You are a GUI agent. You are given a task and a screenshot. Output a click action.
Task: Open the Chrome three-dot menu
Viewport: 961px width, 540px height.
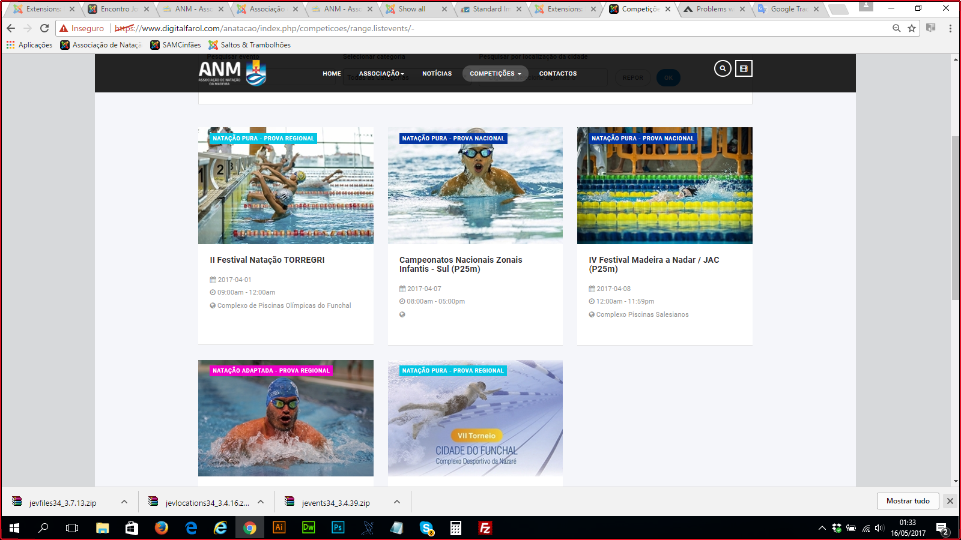(950, 28)
